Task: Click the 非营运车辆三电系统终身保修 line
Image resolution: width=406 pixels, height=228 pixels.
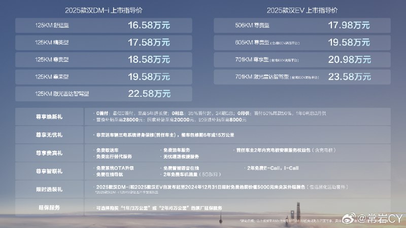Action: point(165,135)
